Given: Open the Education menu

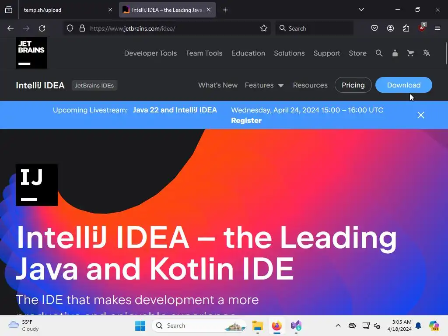Looking at the screenshot, I should click(248, 53).
